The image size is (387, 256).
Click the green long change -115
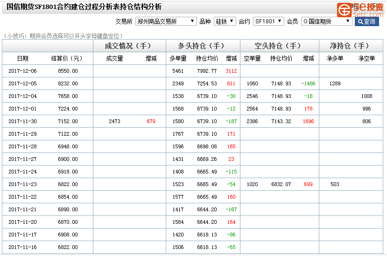[231, 172]
